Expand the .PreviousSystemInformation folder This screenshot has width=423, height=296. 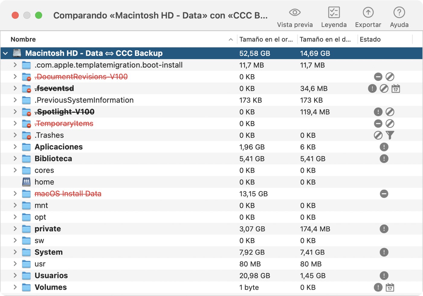point(15,100)
